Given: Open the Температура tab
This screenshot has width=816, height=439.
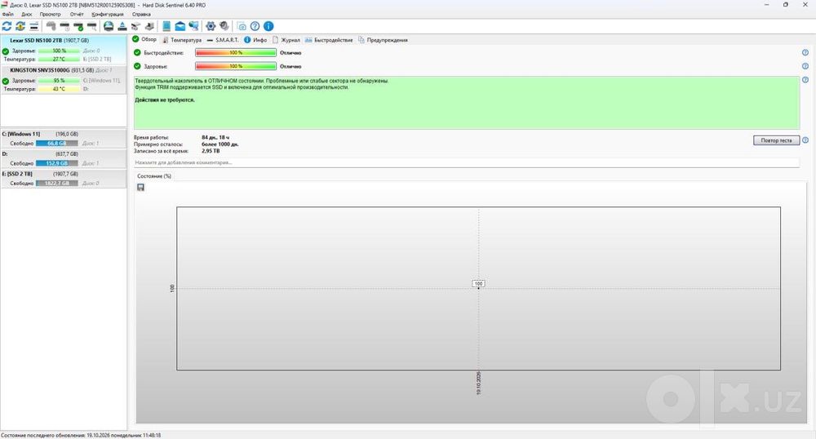Looking at the screenshot, I should click(182, 40).
